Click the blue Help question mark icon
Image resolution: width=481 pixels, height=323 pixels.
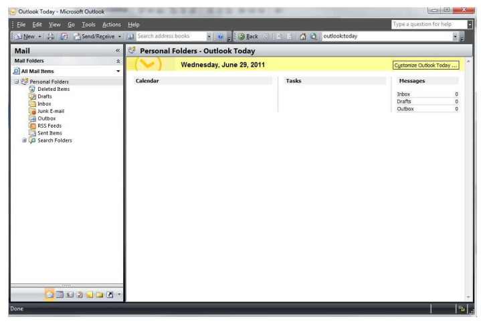[x=220, y=37]
